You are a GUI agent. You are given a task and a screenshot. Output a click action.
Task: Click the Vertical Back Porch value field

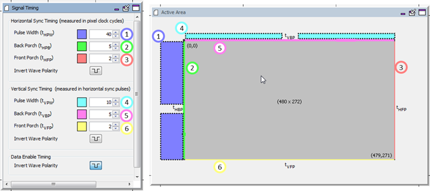point(101,114)
